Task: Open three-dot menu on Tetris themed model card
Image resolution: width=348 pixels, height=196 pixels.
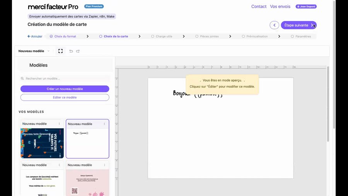Action: click(x=59, y=124)
